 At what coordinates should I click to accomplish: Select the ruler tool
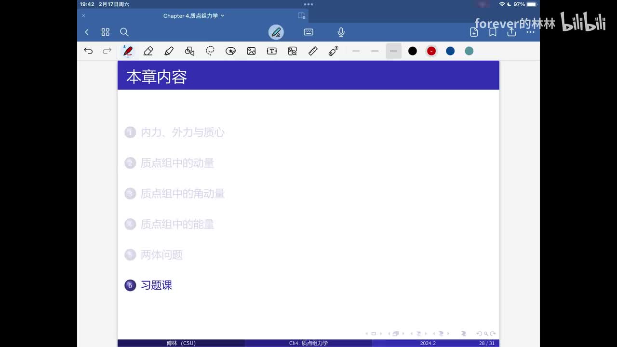click(313, 51)
